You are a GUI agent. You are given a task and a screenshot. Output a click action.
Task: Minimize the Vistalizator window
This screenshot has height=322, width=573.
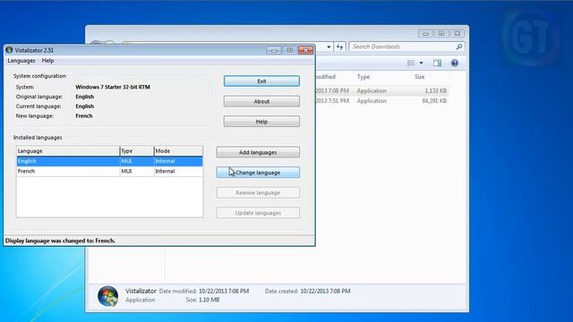pyautogui.click(x=274, y=50)
